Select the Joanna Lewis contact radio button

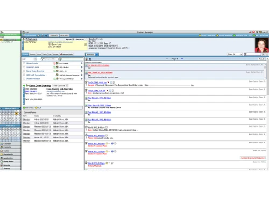click(x=24, y=67)
